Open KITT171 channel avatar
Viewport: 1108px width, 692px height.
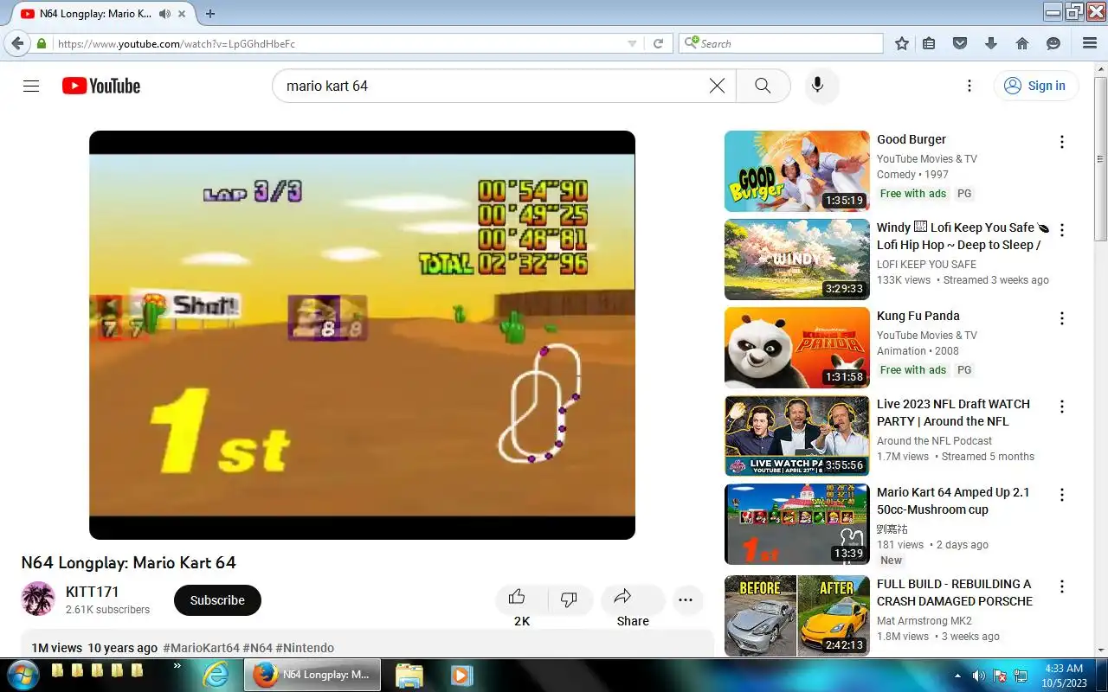coord(38,599)
